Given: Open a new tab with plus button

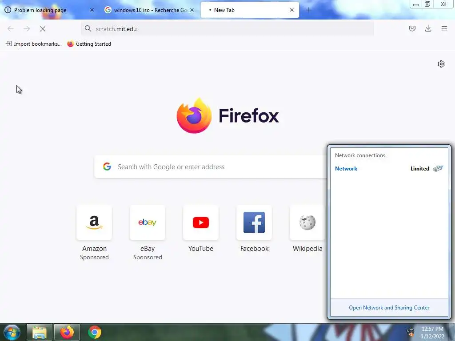Looking at the screenshot, I should click(308, 10).
